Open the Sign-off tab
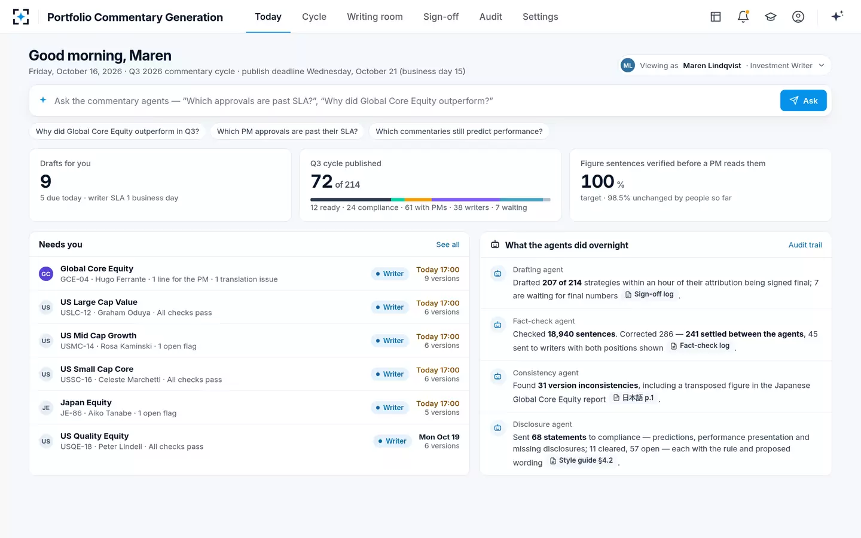The width and height of the screenshot is (861, 538). (x=441, y=17)
